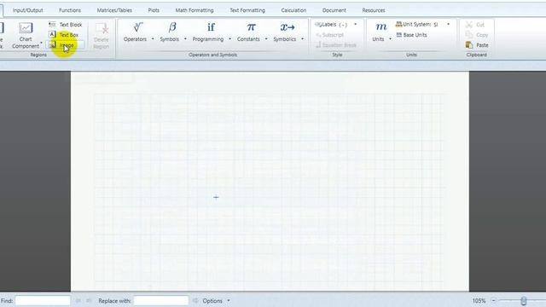Click in the Find input field
Image resolution: width=546 pixels, height=307 pixels.
tap(43, 301)
